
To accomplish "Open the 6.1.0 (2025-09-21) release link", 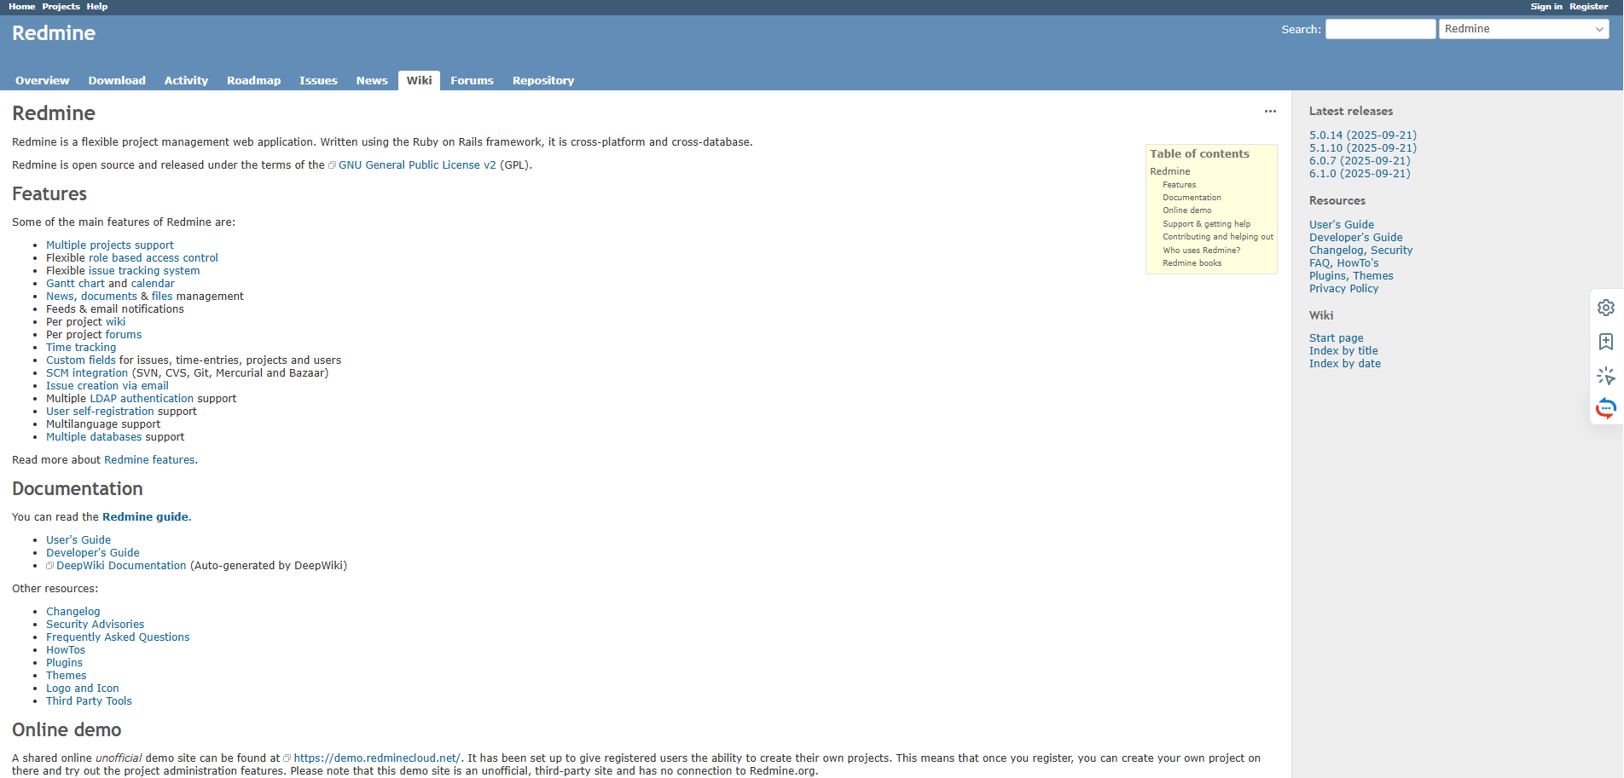I will pyautogui.click(x=1360, y=173).
